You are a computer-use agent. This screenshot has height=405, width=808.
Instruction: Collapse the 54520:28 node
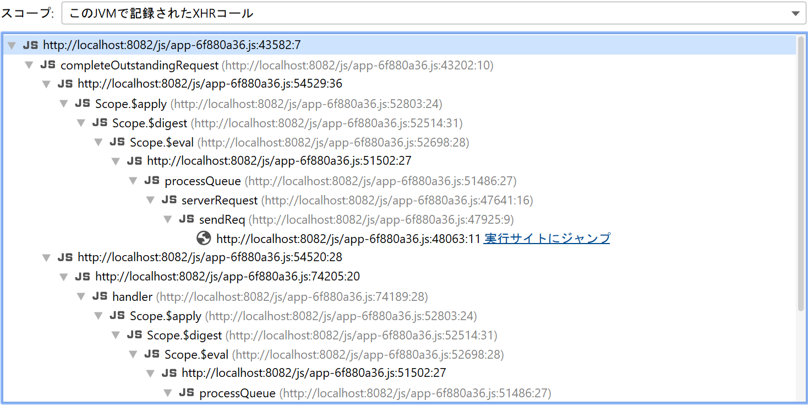click(x=47, y=258)
